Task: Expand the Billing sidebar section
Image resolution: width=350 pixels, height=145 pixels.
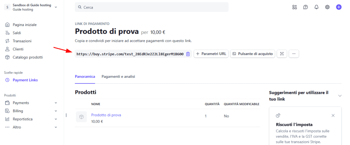Action: (x=56, y=111)
